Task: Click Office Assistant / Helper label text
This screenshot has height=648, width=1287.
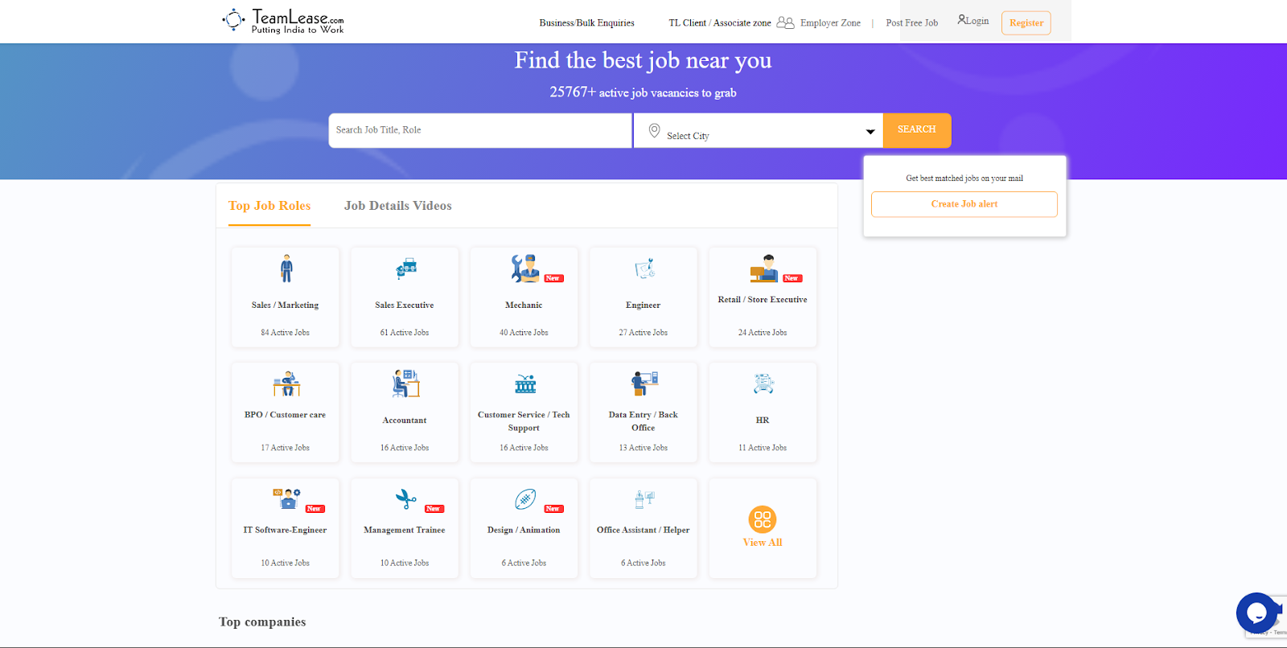Action: (x=643, y=531)
